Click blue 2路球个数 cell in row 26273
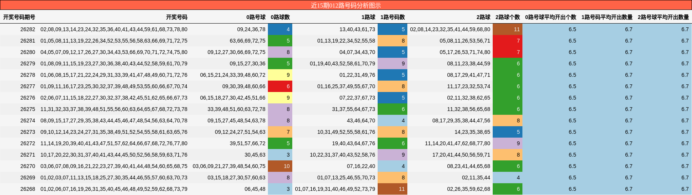Viewport: 692px width, 195px height. pyautogui.click(x=508, y=132)
